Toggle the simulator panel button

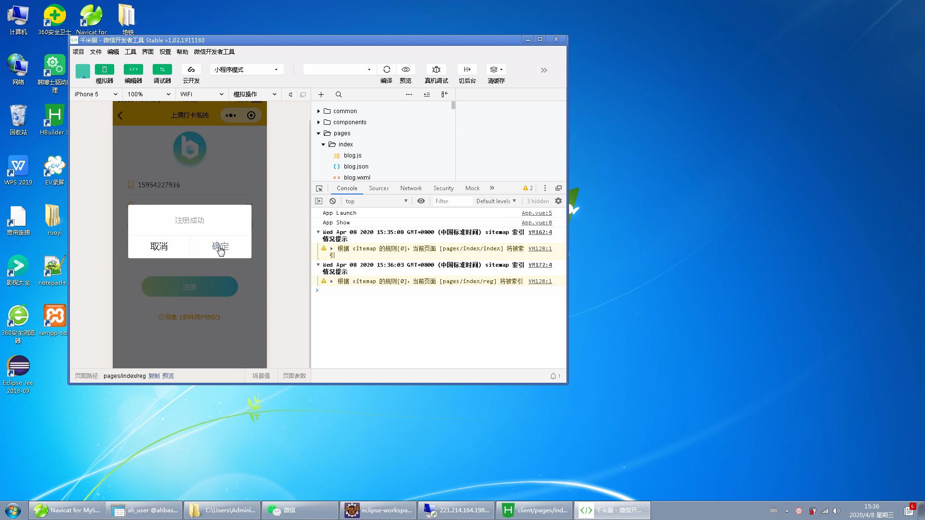click(104, 70)
